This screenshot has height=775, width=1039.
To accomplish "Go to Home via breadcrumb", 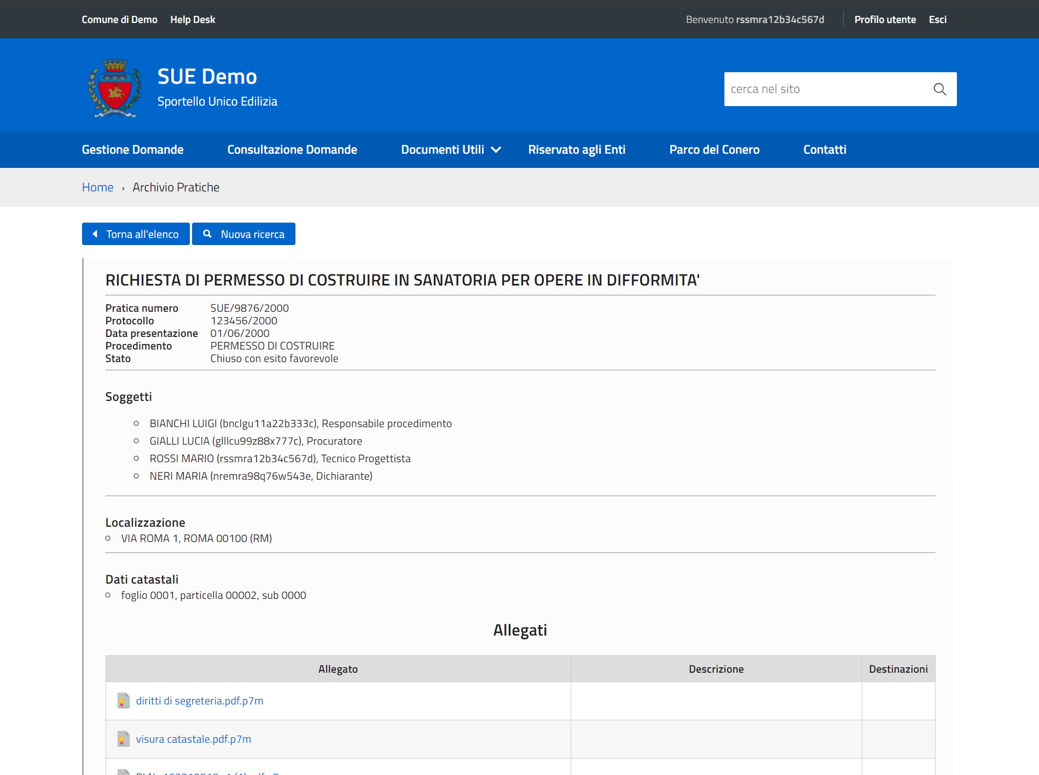I will [x=97, y=188].
